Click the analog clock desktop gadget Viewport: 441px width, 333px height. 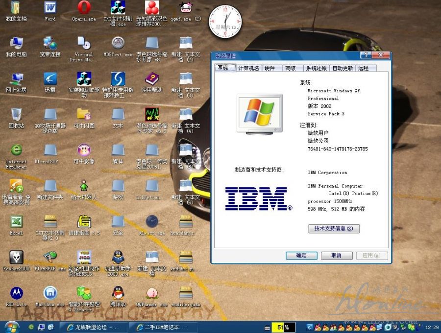coord(225,22)
